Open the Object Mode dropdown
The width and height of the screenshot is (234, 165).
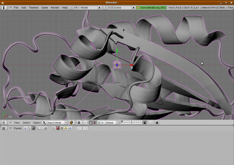55,123
